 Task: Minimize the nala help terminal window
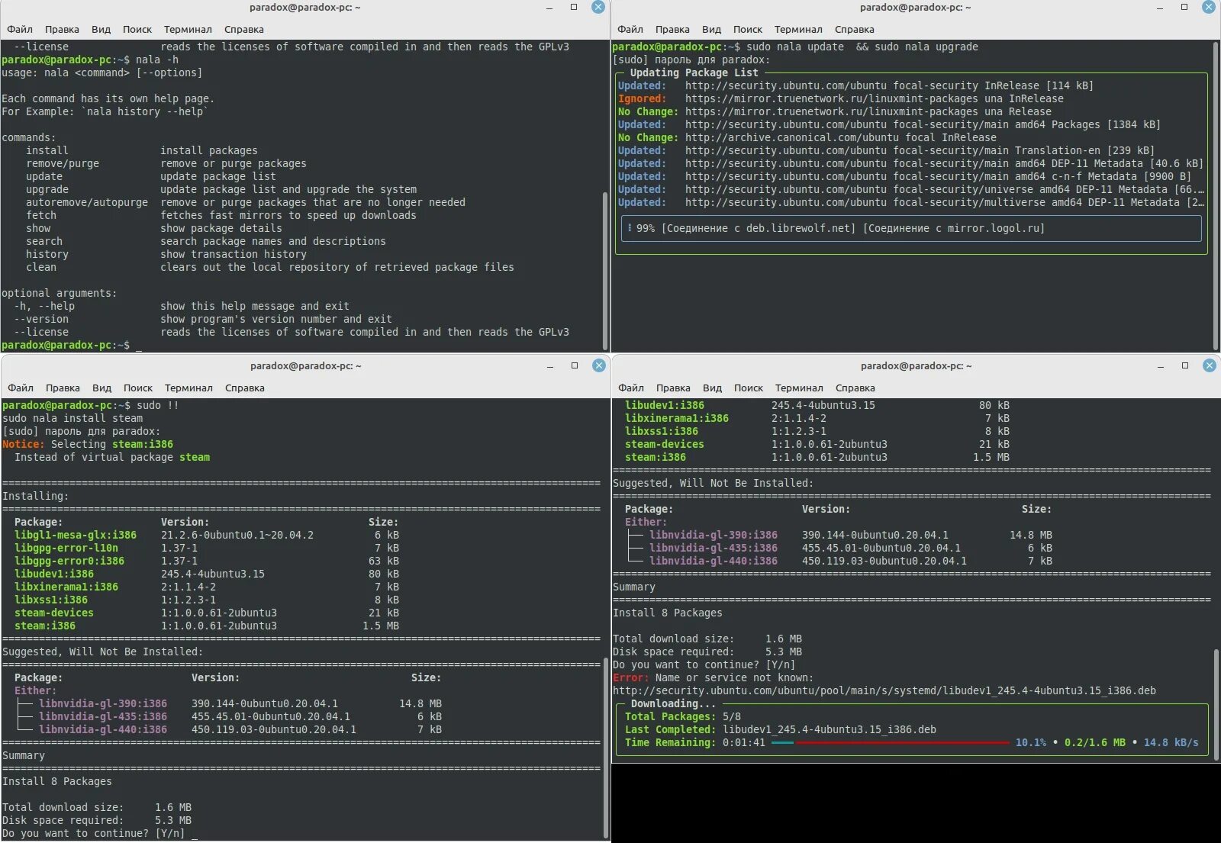click(x=549, y=8)
